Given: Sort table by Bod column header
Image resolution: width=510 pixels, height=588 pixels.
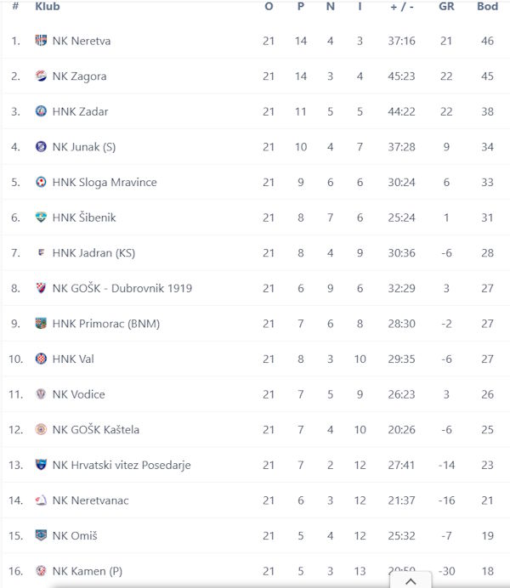Looking at the screenshot, I should coord(487,7).
